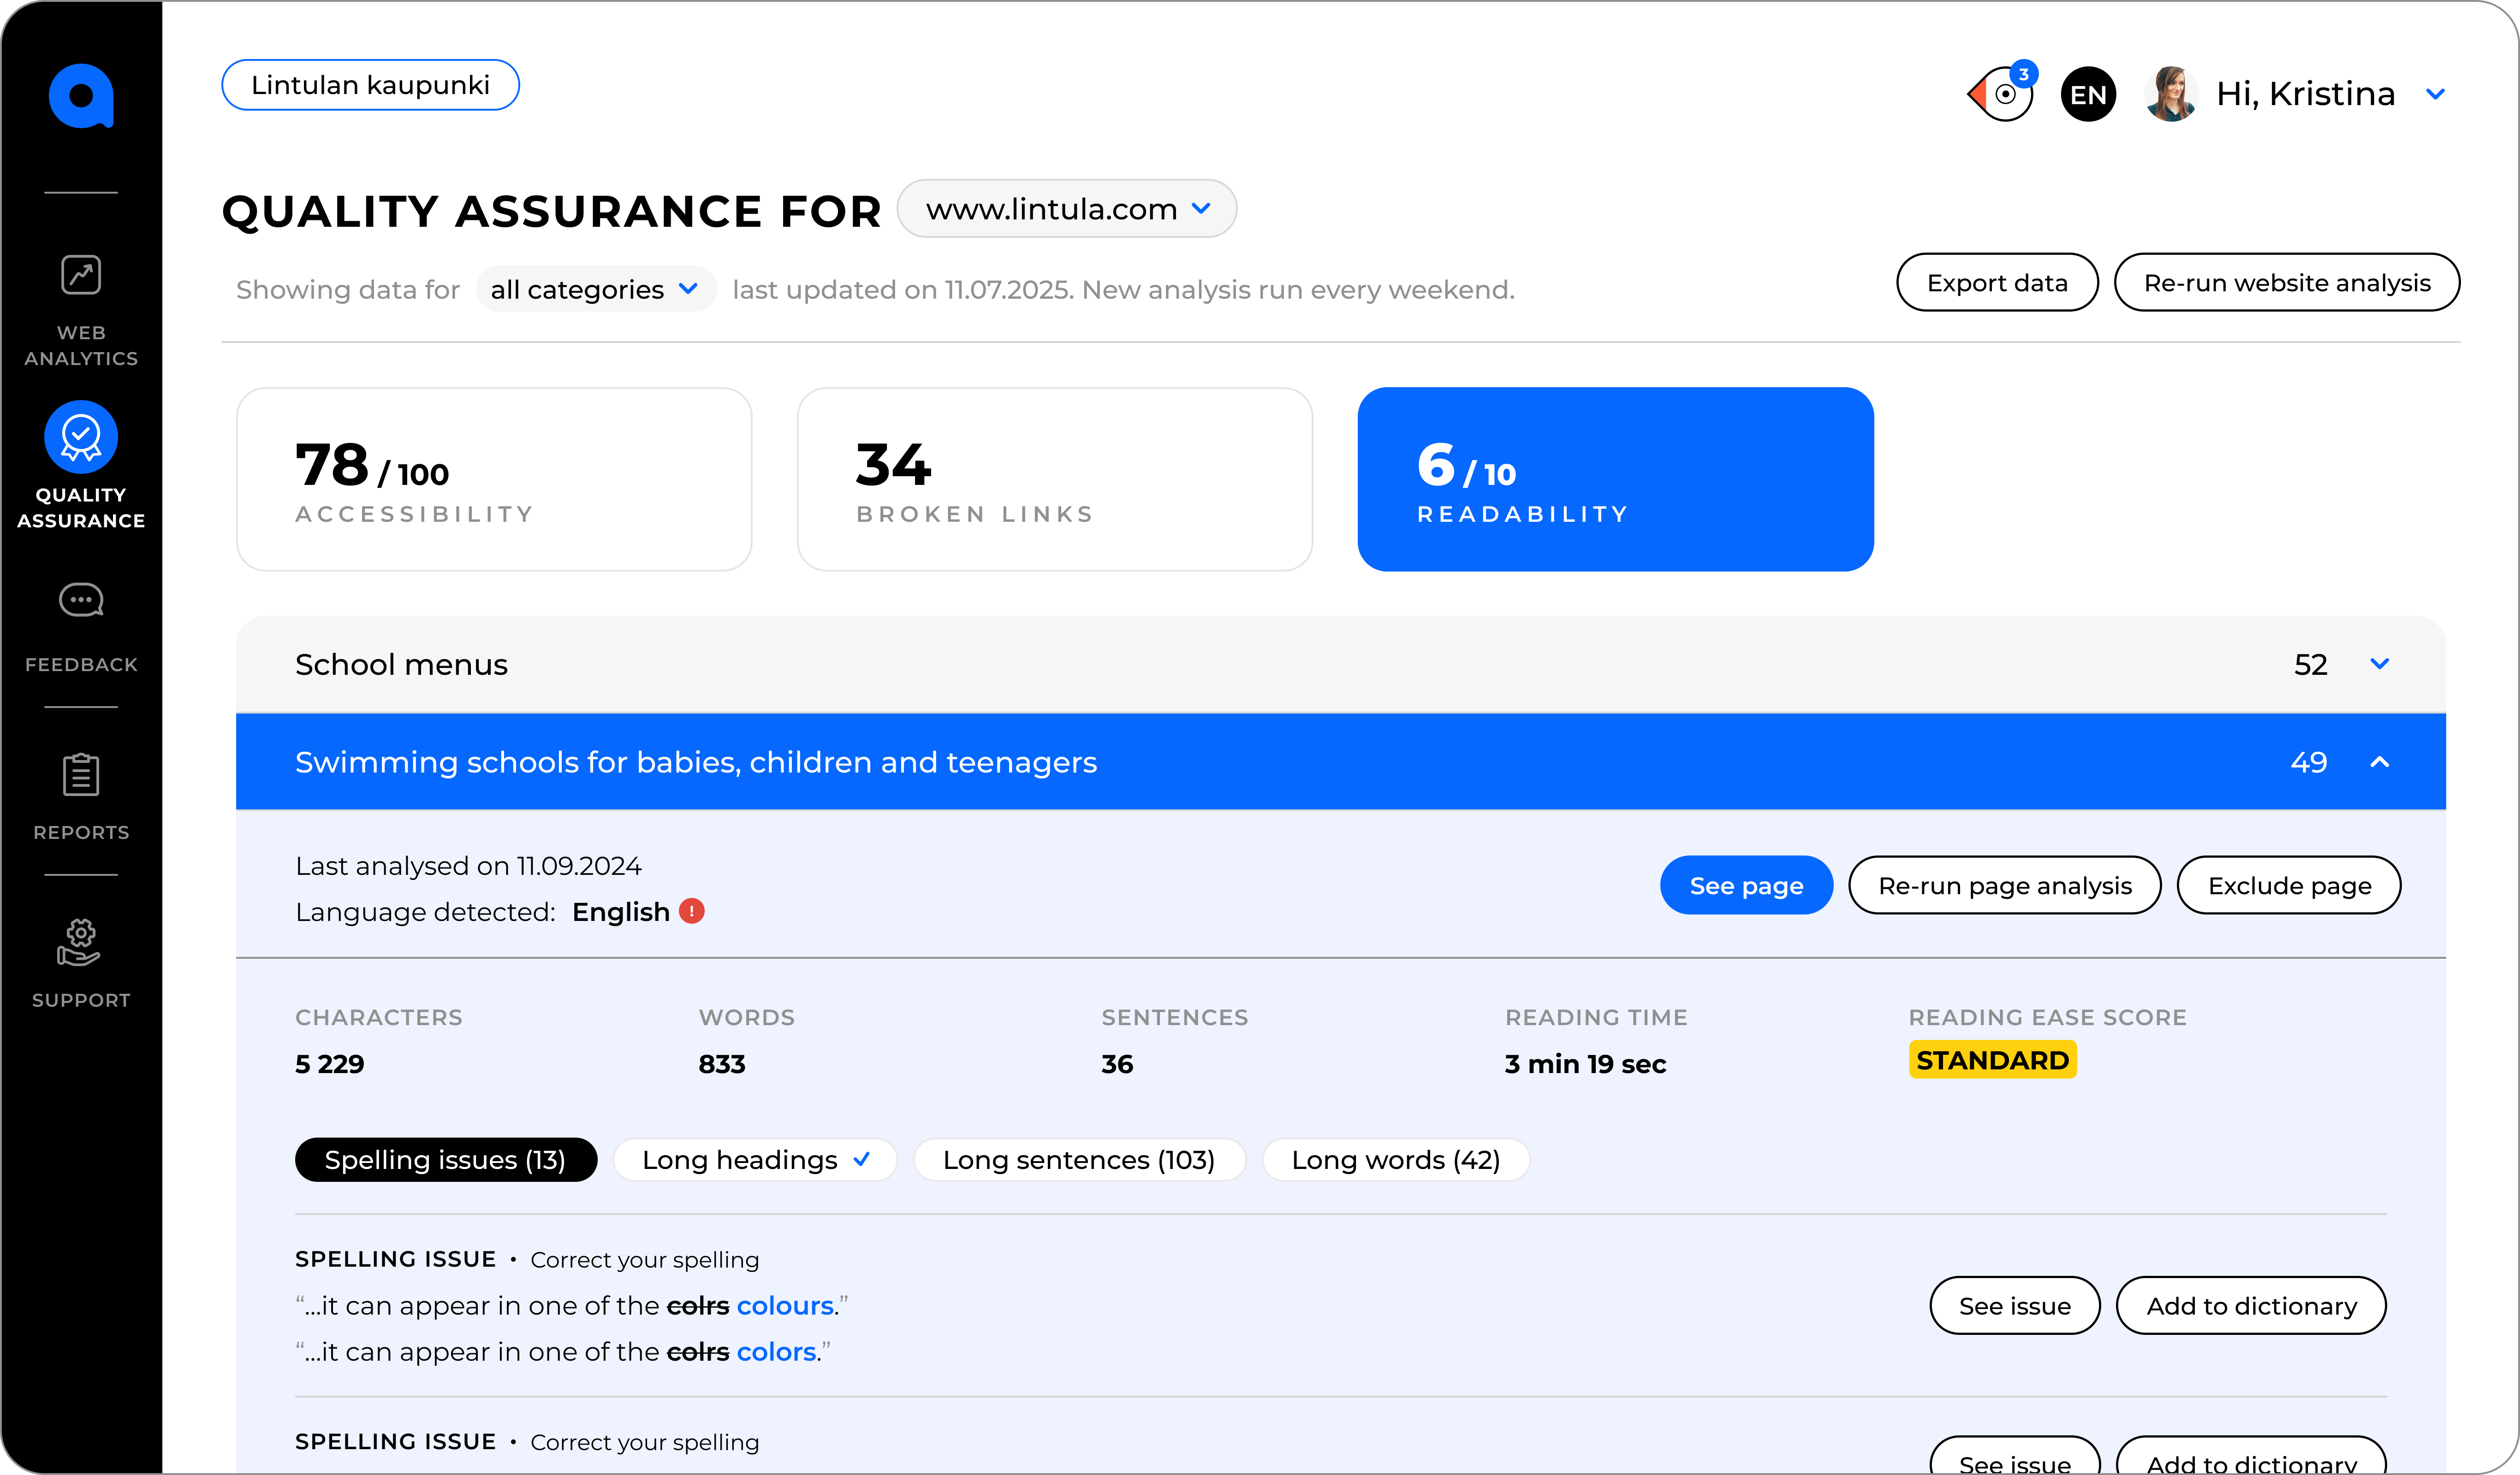Open the user menu chevron beside Kristina
The width and height of the screenshot is (2520, 1475).
tap(2436, 94)
